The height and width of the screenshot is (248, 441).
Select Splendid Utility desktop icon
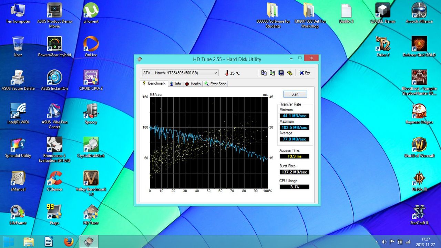[18, 147]
